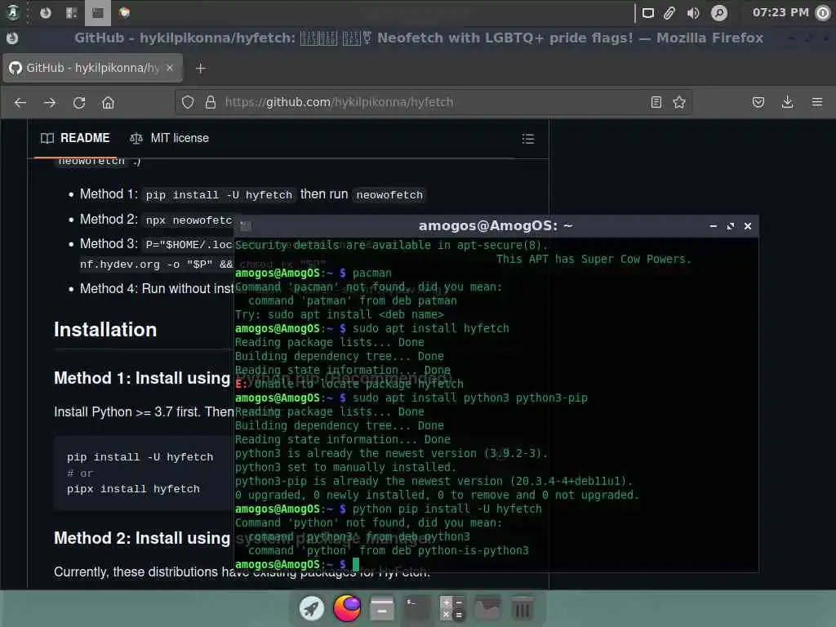
Task: Switch to MIT license tab
Action: click(x=170, y=138)
